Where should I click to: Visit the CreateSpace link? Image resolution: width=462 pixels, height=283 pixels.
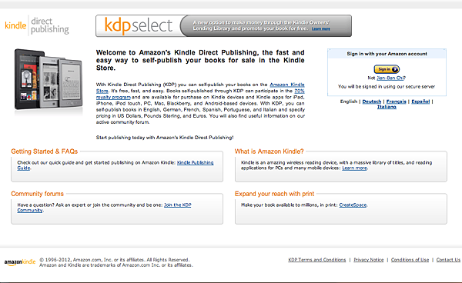point(353,205)
